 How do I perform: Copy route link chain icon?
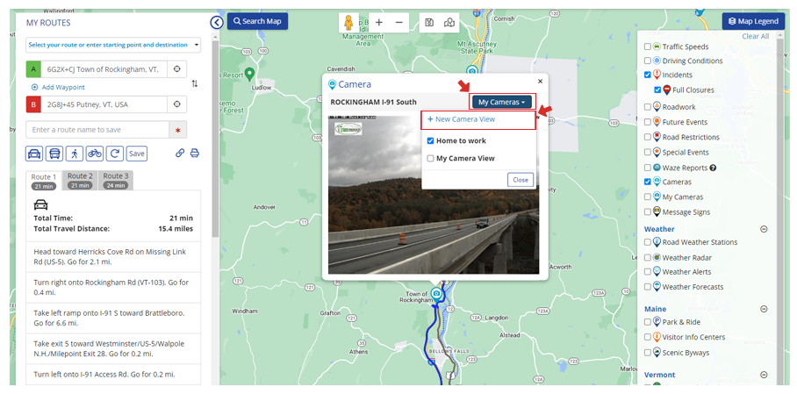(x=180, y=153)
